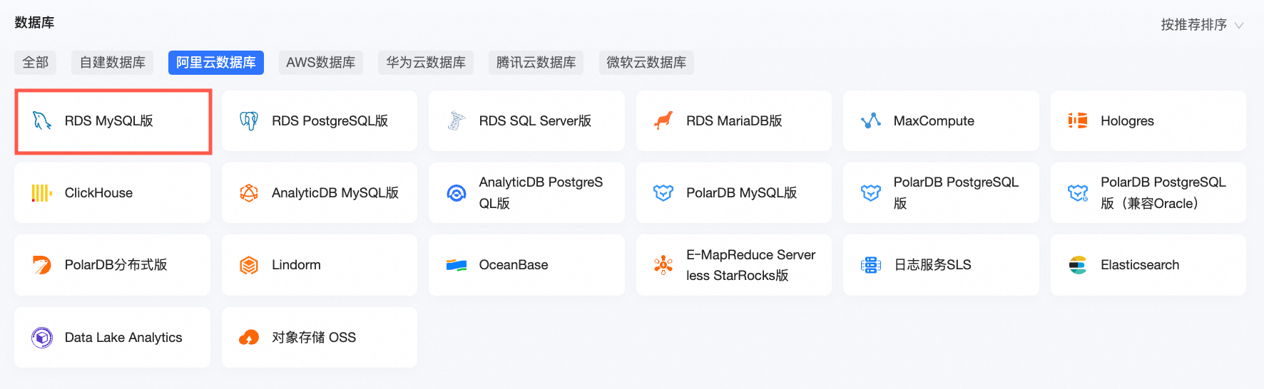Viewport: 1264px width, 389px height.
Task: Switch to the 华为云数据库 tab
Action: tap(426, 63)
